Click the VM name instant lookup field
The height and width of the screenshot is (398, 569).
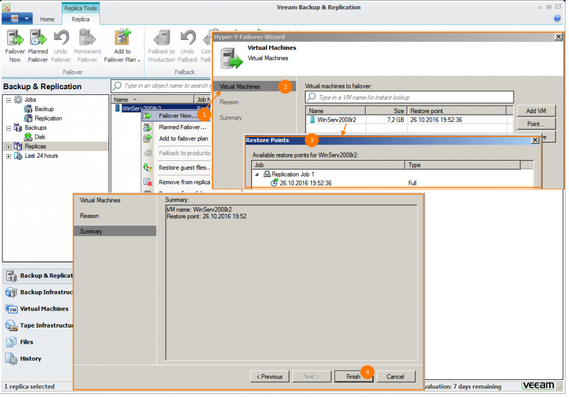(409, 97)
